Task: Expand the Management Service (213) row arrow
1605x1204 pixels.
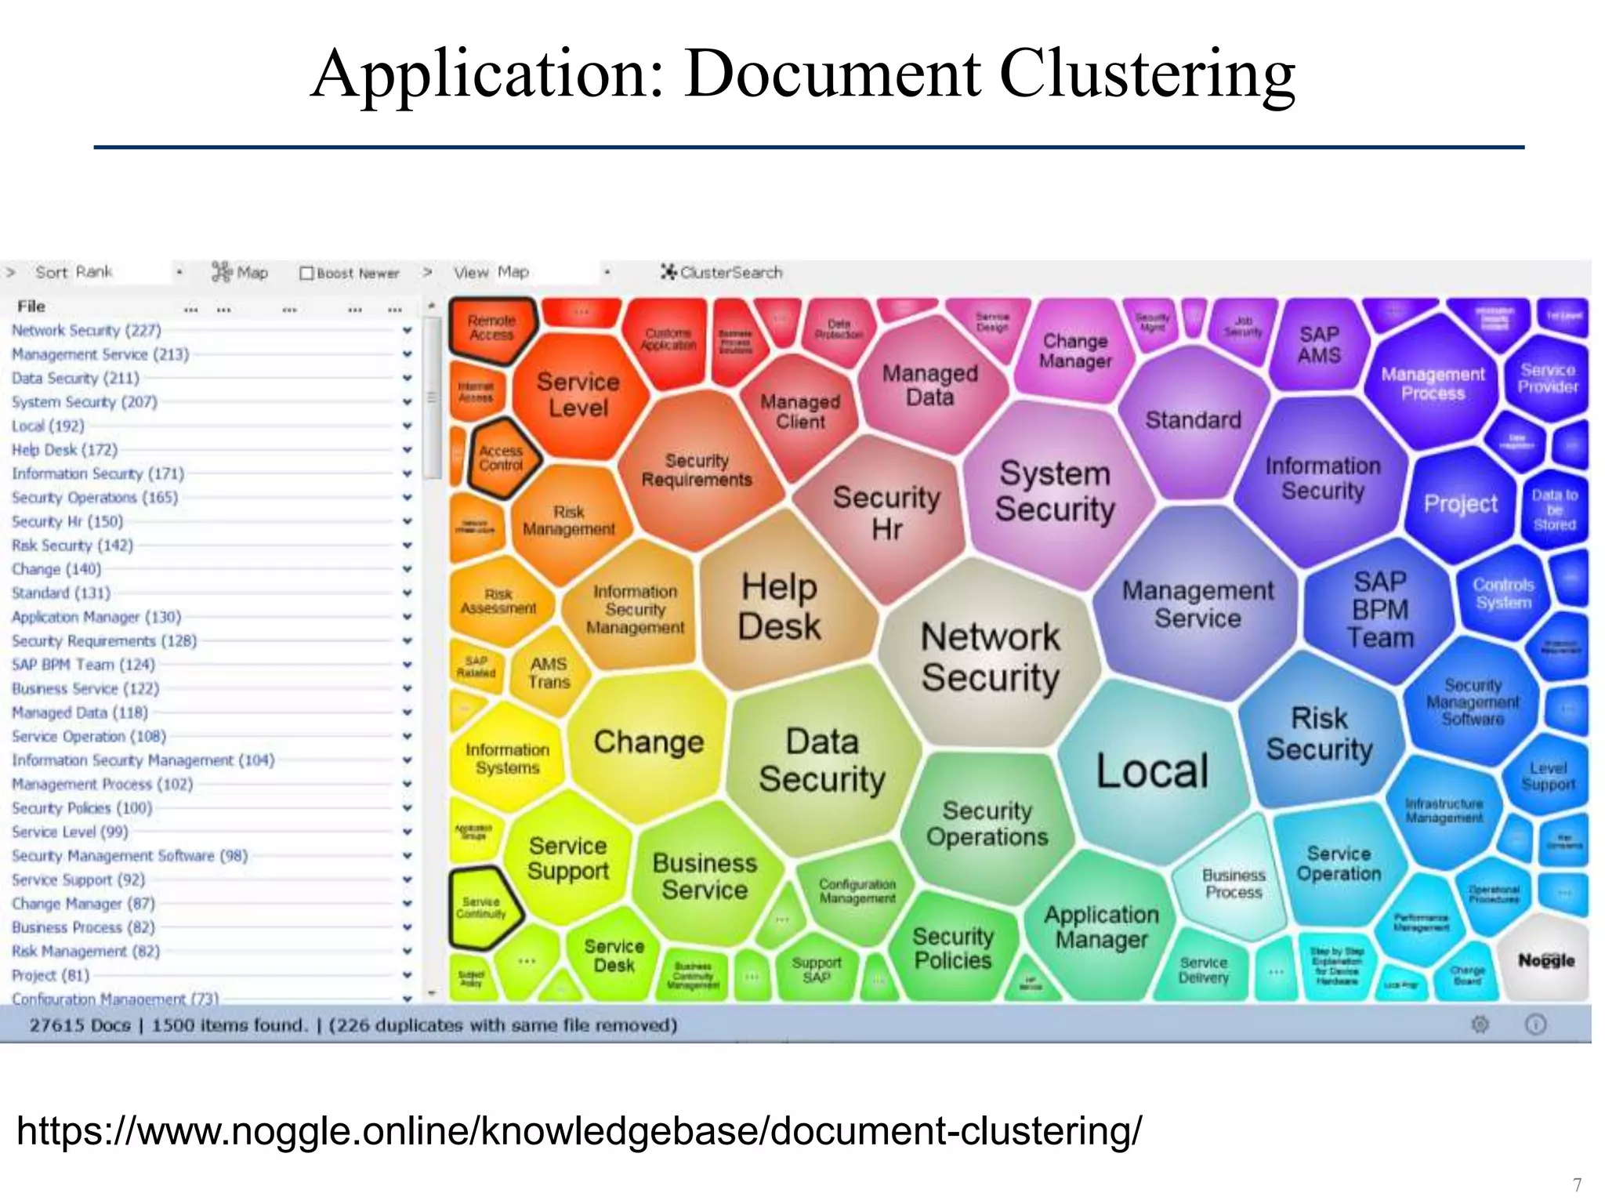Action: click(x=407, y=354)
